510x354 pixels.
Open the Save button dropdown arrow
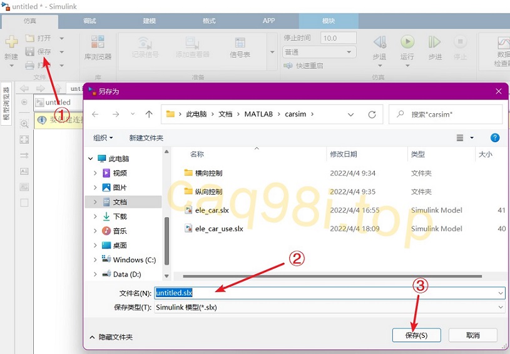click(x=61, y=52)
